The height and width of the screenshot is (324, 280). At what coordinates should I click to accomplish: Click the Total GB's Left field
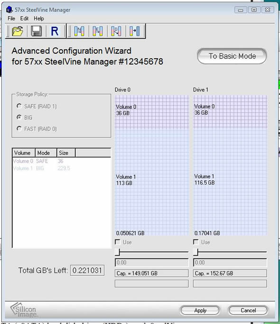87,270
